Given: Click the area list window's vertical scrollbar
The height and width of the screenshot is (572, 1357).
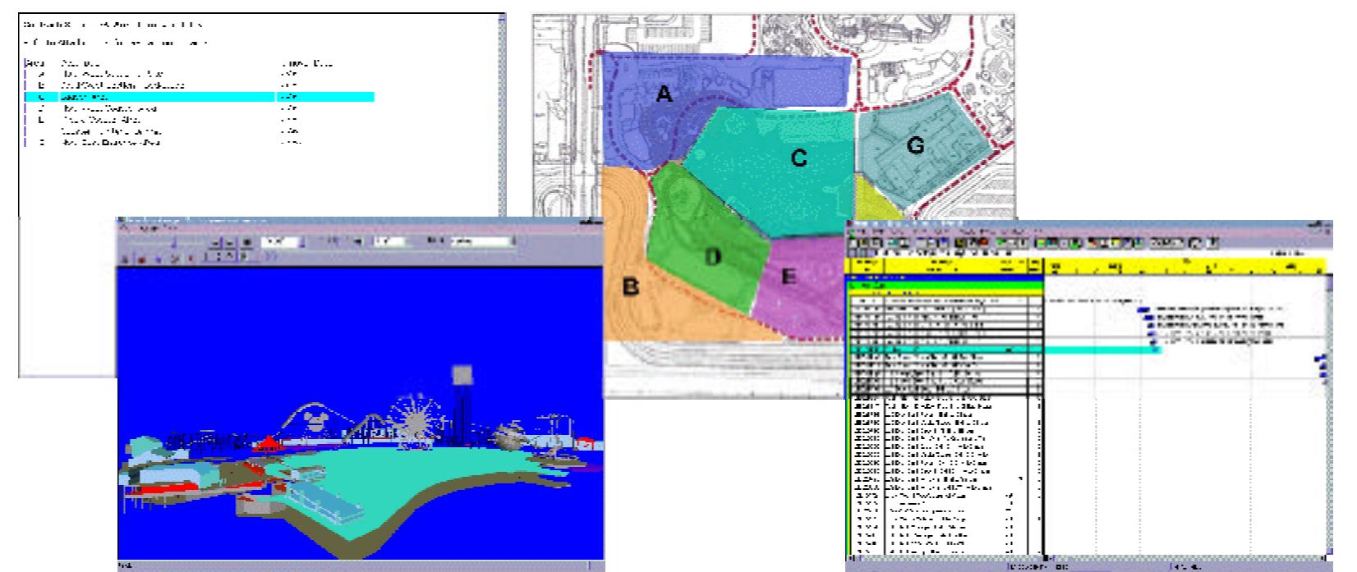Looking at the screenshot, I should tap(502, 115).
